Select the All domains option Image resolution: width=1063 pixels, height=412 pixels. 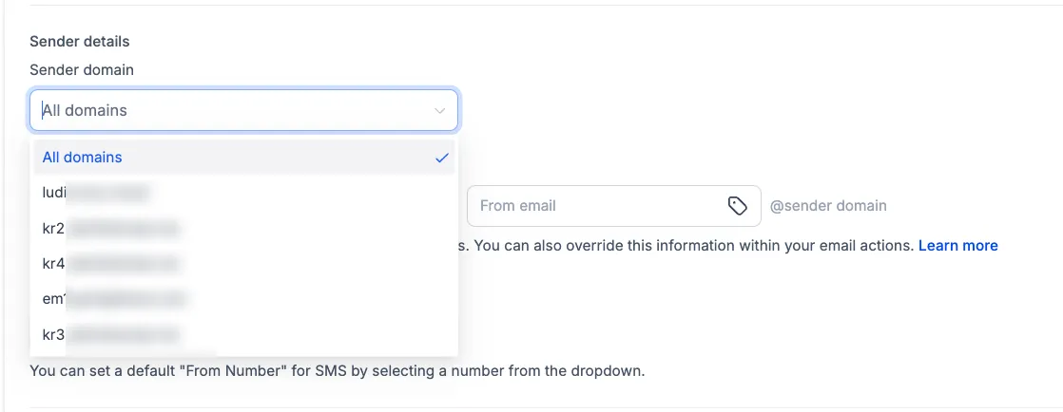244,158
